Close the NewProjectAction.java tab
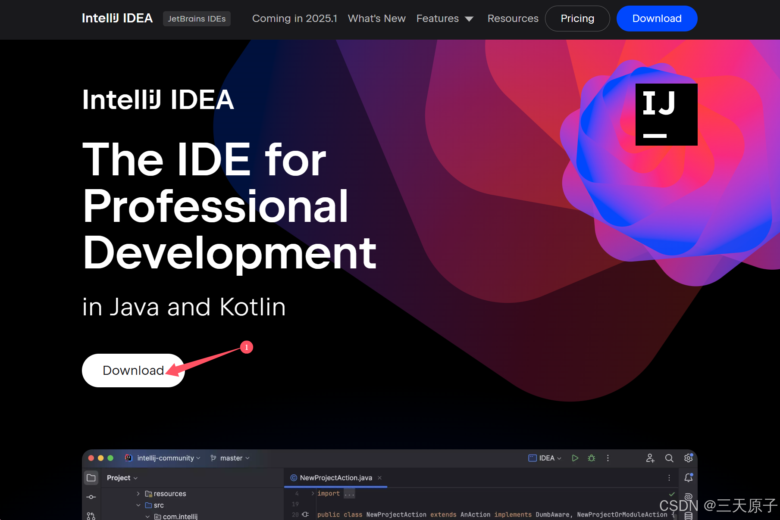Viewport: 780px width, 520px height. 379,478
